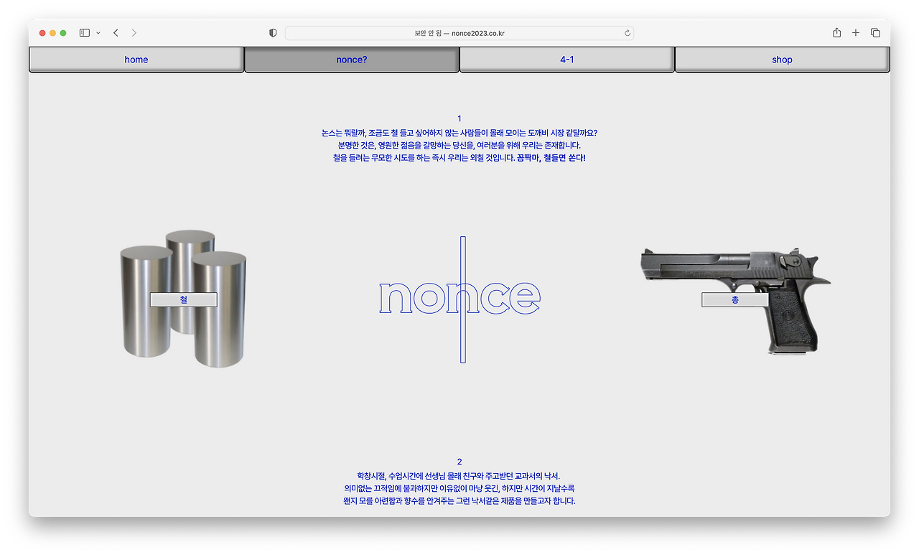
Task: Click the line starting '의미없는 끄적임에'
Action: click(459, 488)
